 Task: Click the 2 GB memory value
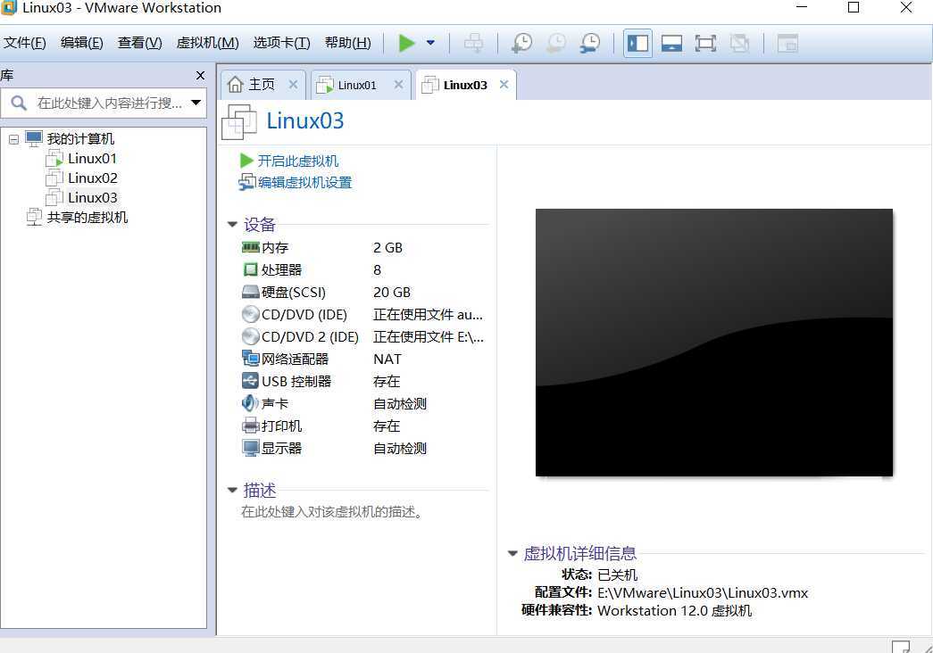click(x=387, y=247)
